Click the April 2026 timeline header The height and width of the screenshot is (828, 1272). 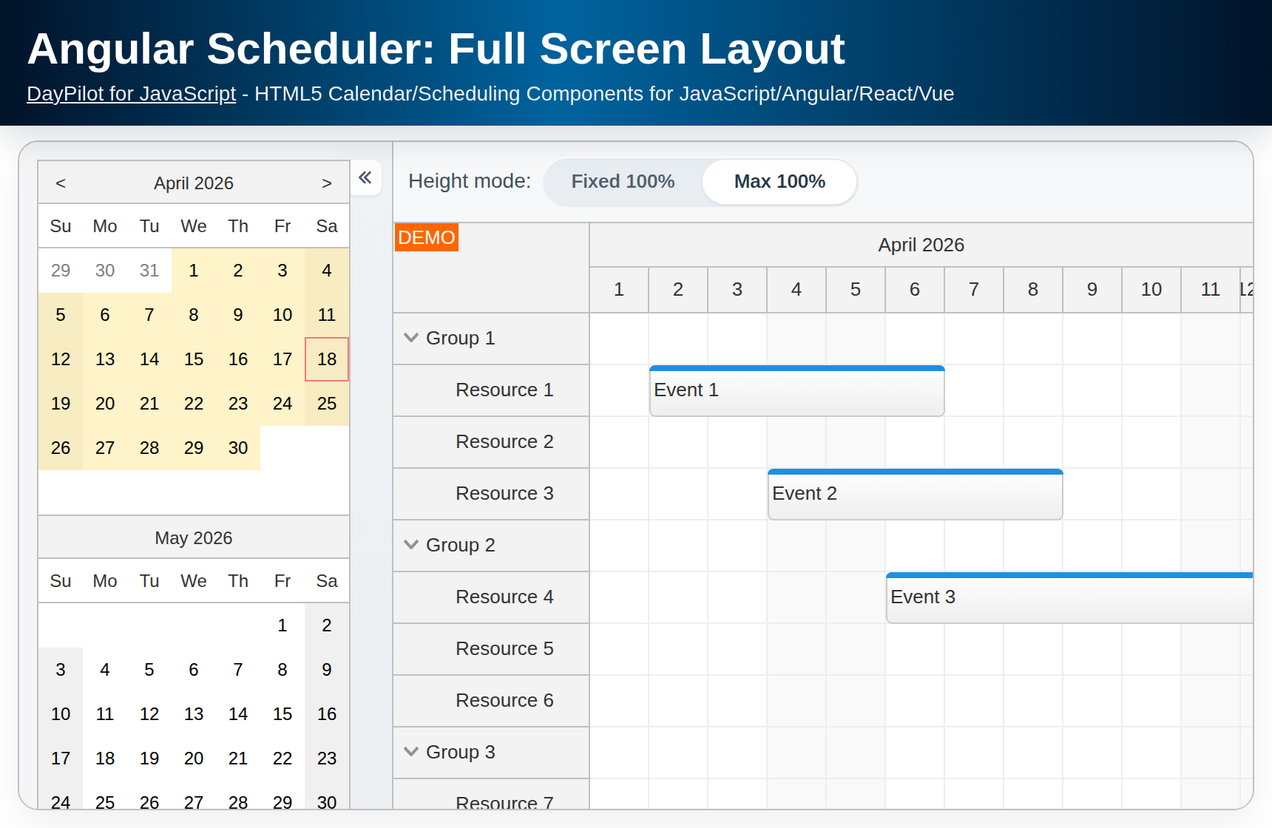point(921,245)
